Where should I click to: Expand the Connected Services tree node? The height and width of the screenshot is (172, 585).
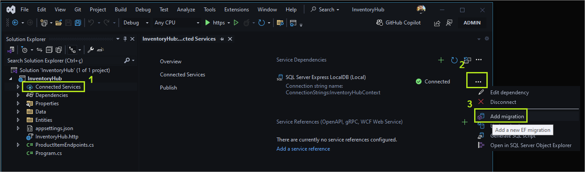(x=18, y=87)
